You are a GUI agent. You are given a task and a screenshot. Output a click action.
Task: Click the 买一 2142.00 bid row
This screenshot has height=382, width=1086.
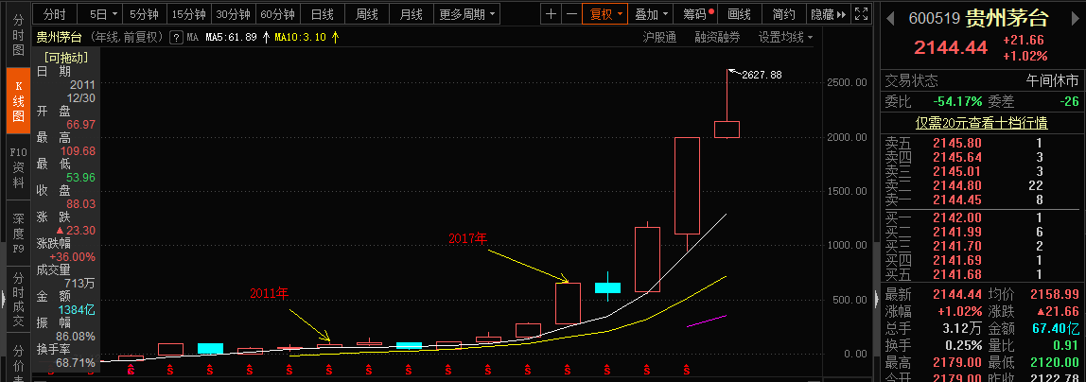(981, 217)
